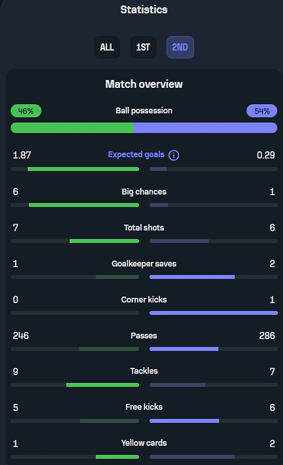Click the Total shots label
Screen dimensions: 283x465
coord(144,228)
